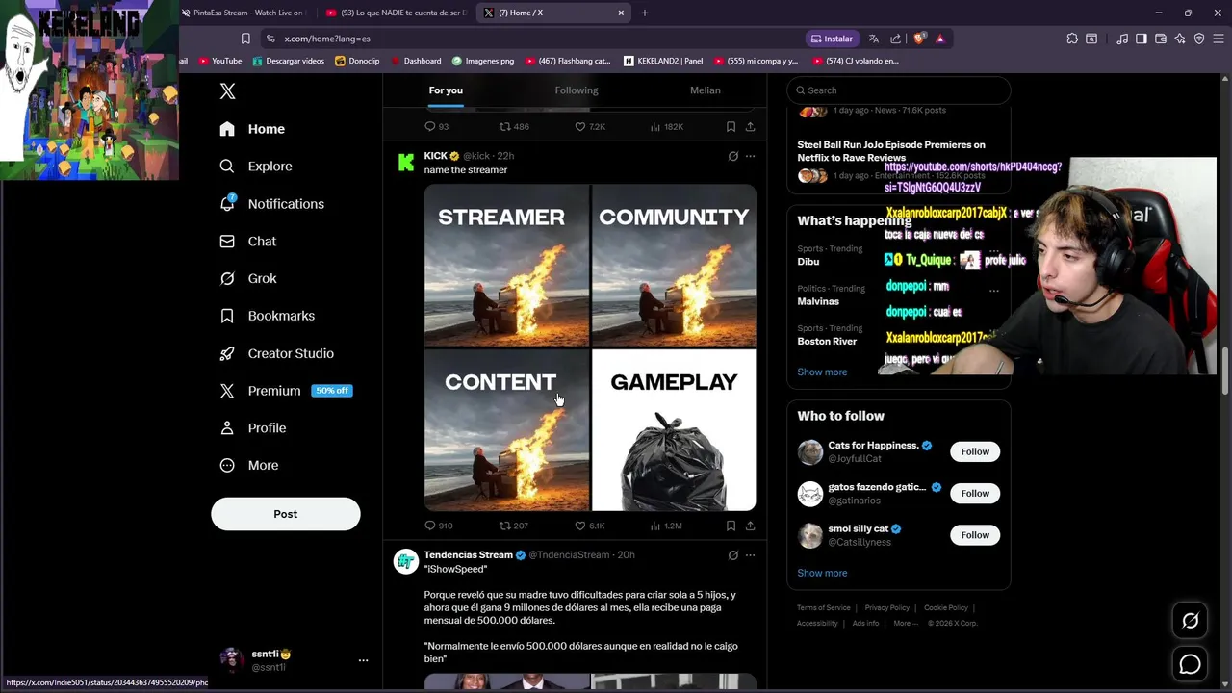
Task: Follow gatos fazendo gatic...
Action: 975,494
